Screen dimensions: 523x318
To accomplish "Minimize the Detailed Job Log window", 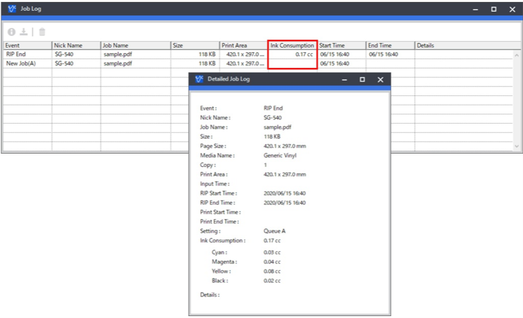I will tap(344, 80).
